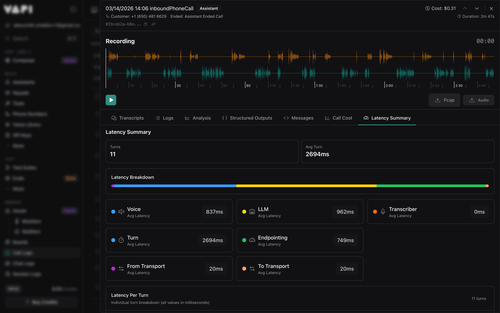Click the Transcriber microphone icon
Screen dimensions: 500x313
pyautogui.click(x=383, y=212)
